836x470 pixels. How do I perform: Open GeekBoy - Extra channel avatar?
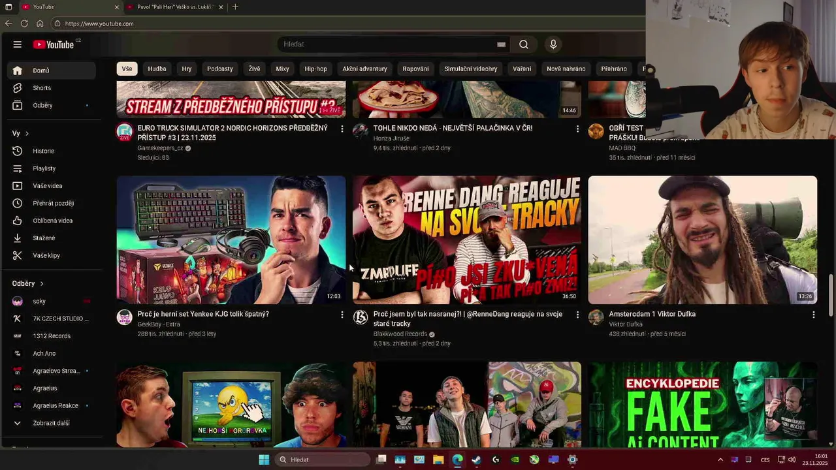(124, 318)
